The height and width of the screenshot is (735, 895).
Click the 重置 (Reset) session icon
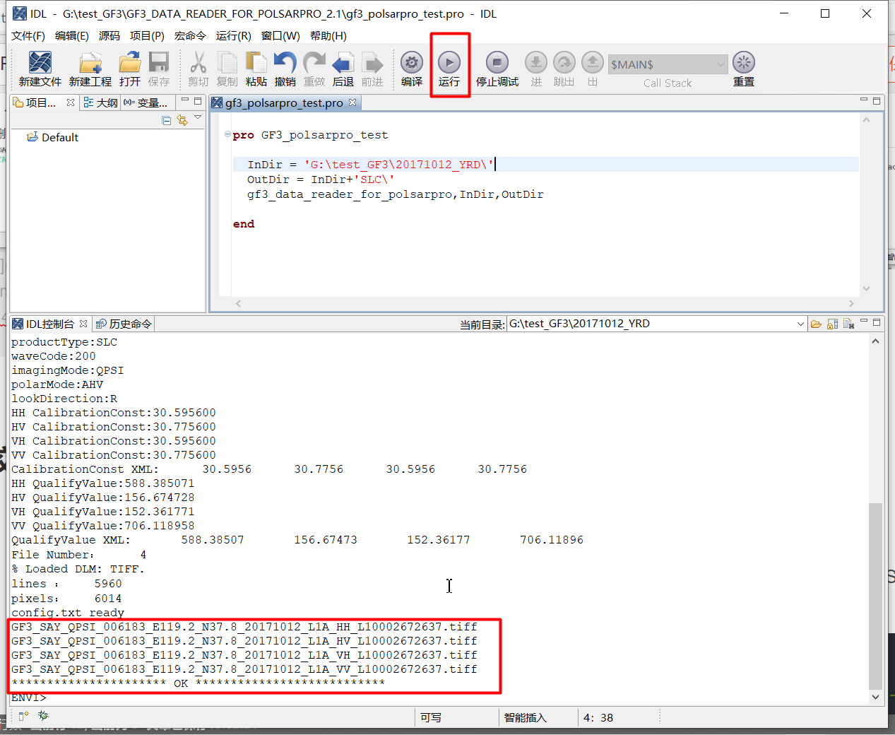743,64
